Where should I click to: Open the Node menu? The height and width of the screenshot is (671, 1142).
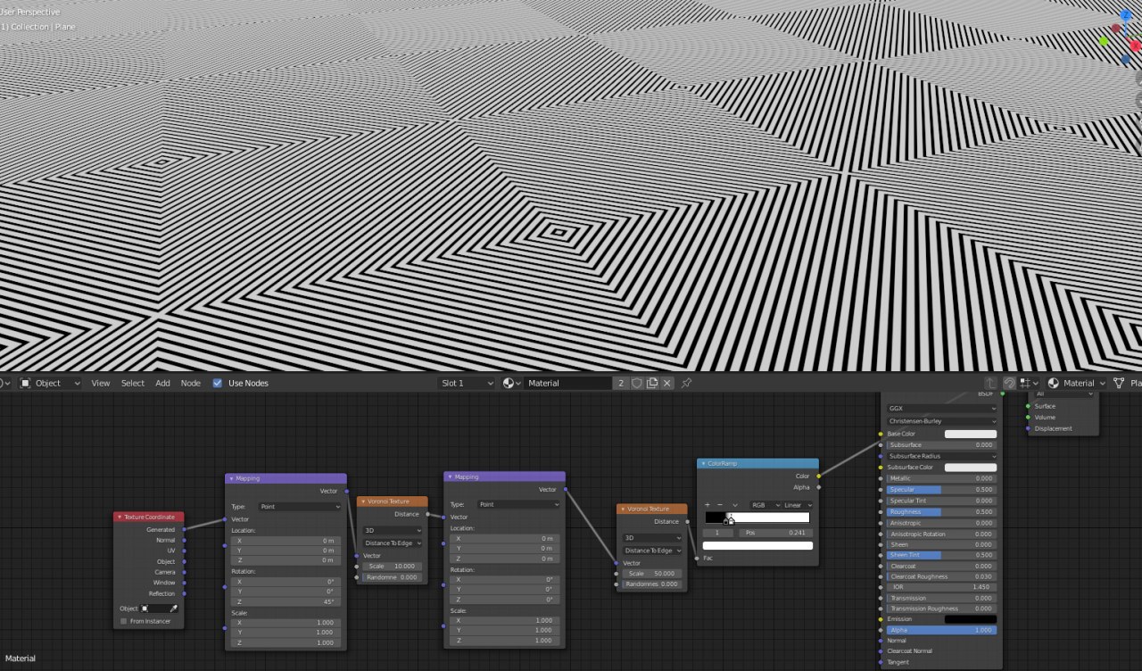point(191,383)
